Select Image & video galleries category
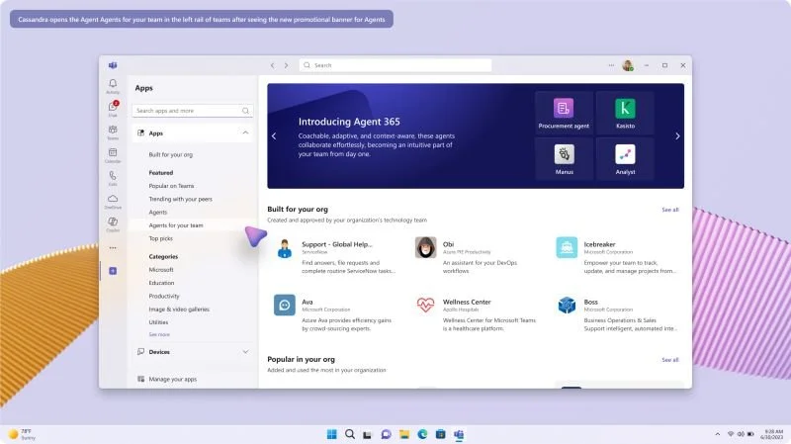The height and width of the screenshot is (444, 791). (x=179, y=309)
